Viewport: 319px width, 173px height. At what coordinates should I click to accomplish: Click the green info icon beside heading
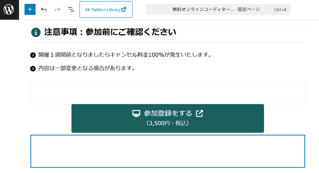[36, 32]
